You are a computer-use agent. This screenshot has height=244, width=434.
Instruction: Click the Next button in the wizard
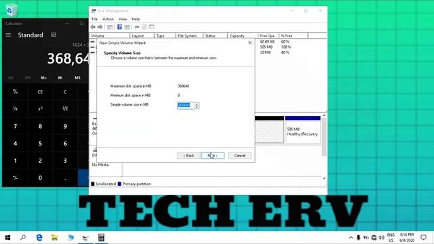(212, 155)
